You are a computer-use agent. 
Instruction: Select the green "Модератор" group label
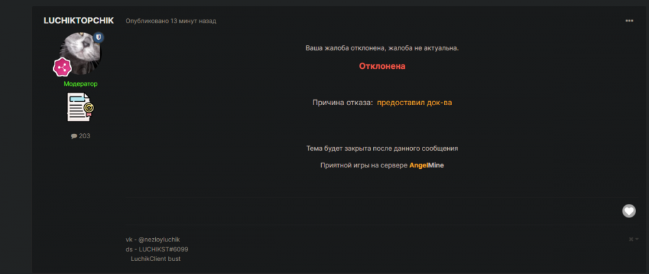tap(80, 84)
